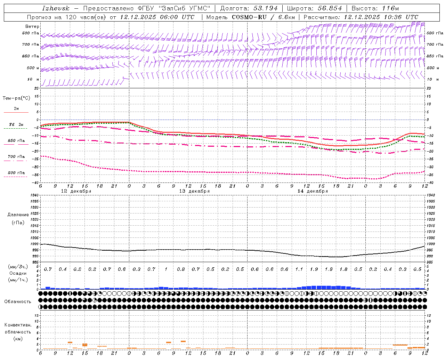Viewport: 445px width, 356px height.
Task: Click the "14 декабря" date label
Action: click(x=313, y=191)
